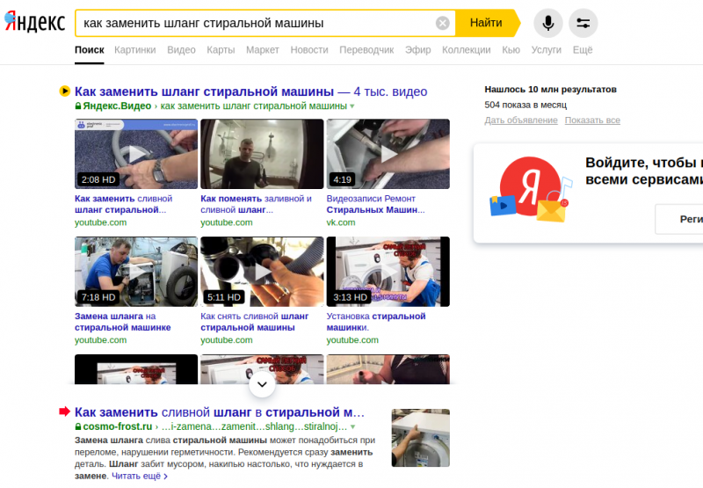Click the Найти search button
This screenshot has height=488, width=703.
tap(486, 23)
